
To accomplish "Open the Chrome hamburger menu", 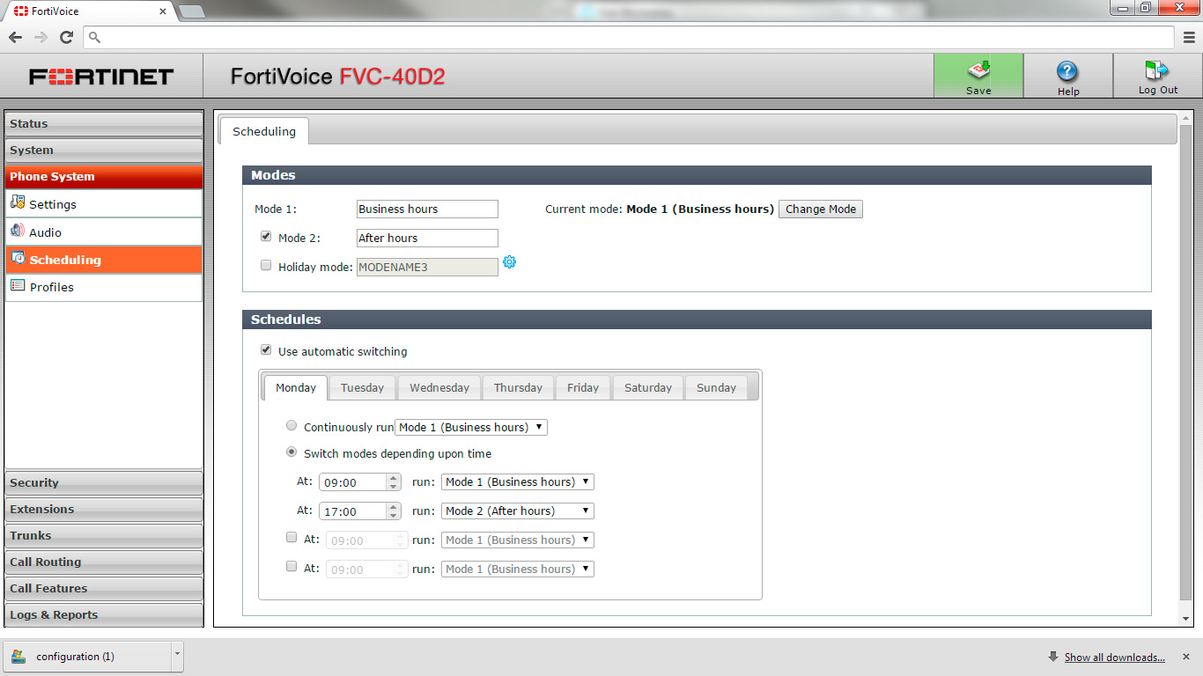I will click(x=1189, y=37).
